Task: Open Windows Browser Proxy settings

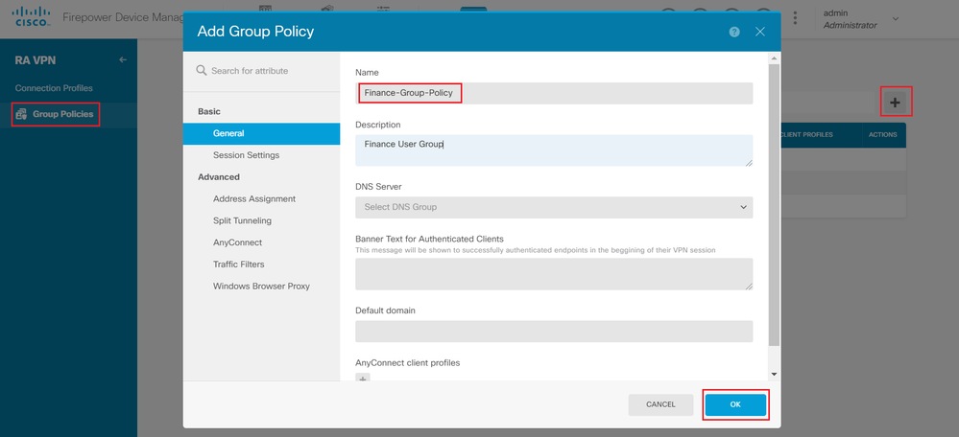Action: click(x=261, y=286)
